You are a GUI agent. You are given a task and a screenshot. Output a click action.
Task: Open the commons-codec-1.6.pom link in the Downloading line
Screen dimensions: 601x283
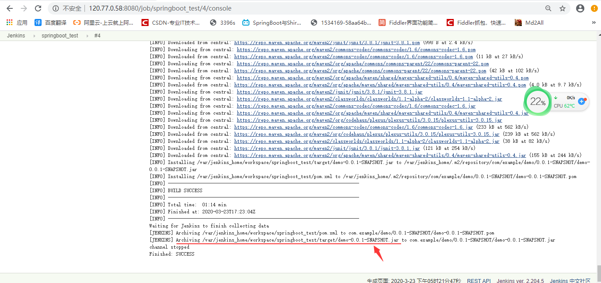tap(356, 50)
